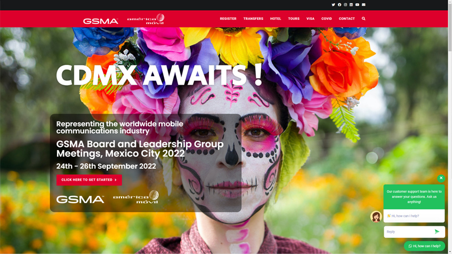Image resolution: width=452 pixels, height=254 pixels.
Task: Send the chat reply arrow
Action: coord(437,231)
